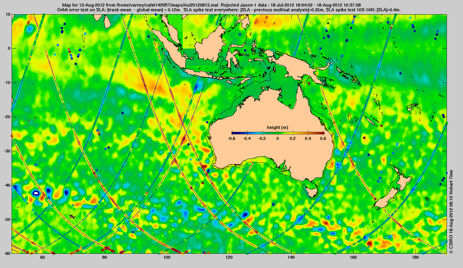Click the longitude axis label 120
This screenshot has width=463, height=268.
click(229, 257)
